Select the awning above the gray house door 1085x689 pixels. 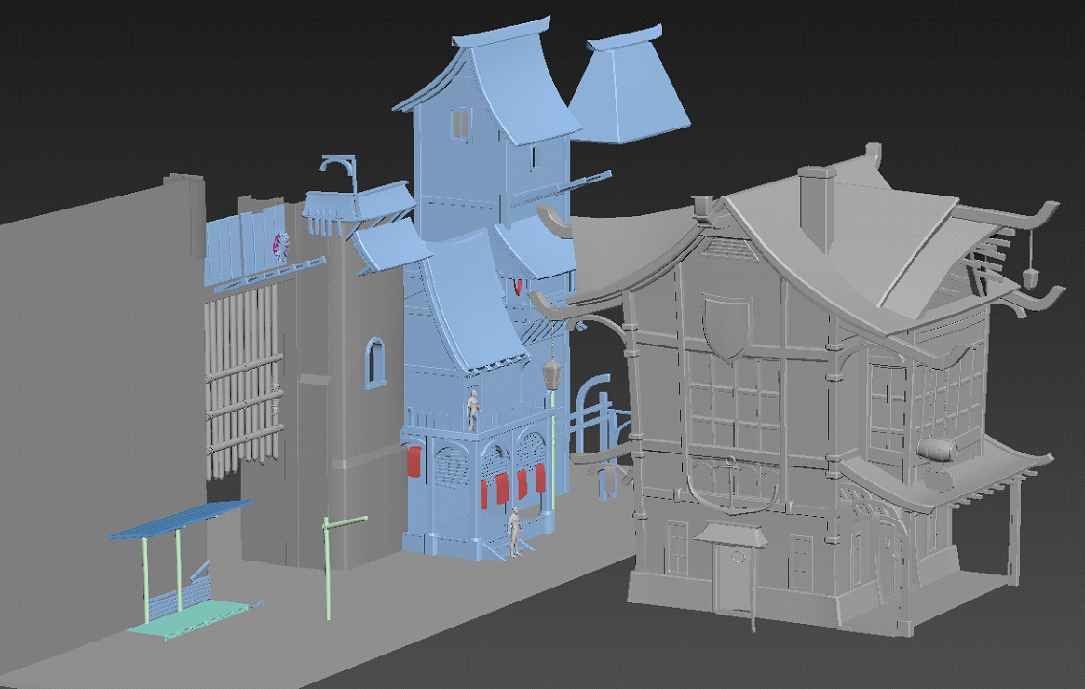(x=732, y=533)
